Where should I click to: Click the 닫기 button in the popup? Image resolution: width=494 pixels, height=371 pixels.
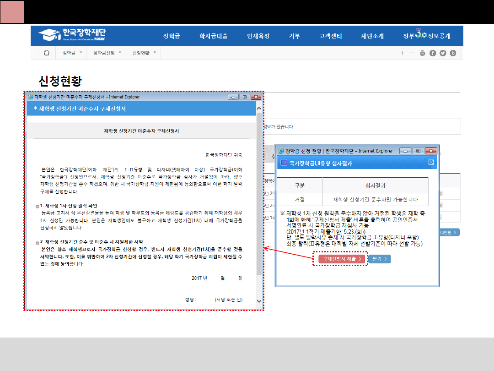(x=379, y=259)
